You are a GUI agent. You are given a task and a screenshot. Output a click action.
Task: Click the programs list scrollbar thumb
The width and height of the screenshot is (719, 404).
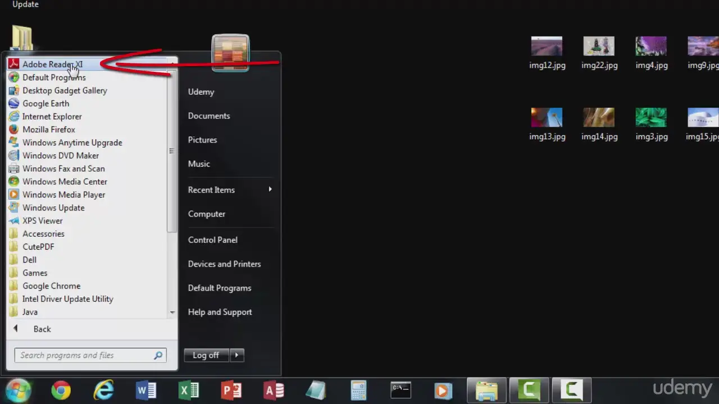click(x=172, y=151)
